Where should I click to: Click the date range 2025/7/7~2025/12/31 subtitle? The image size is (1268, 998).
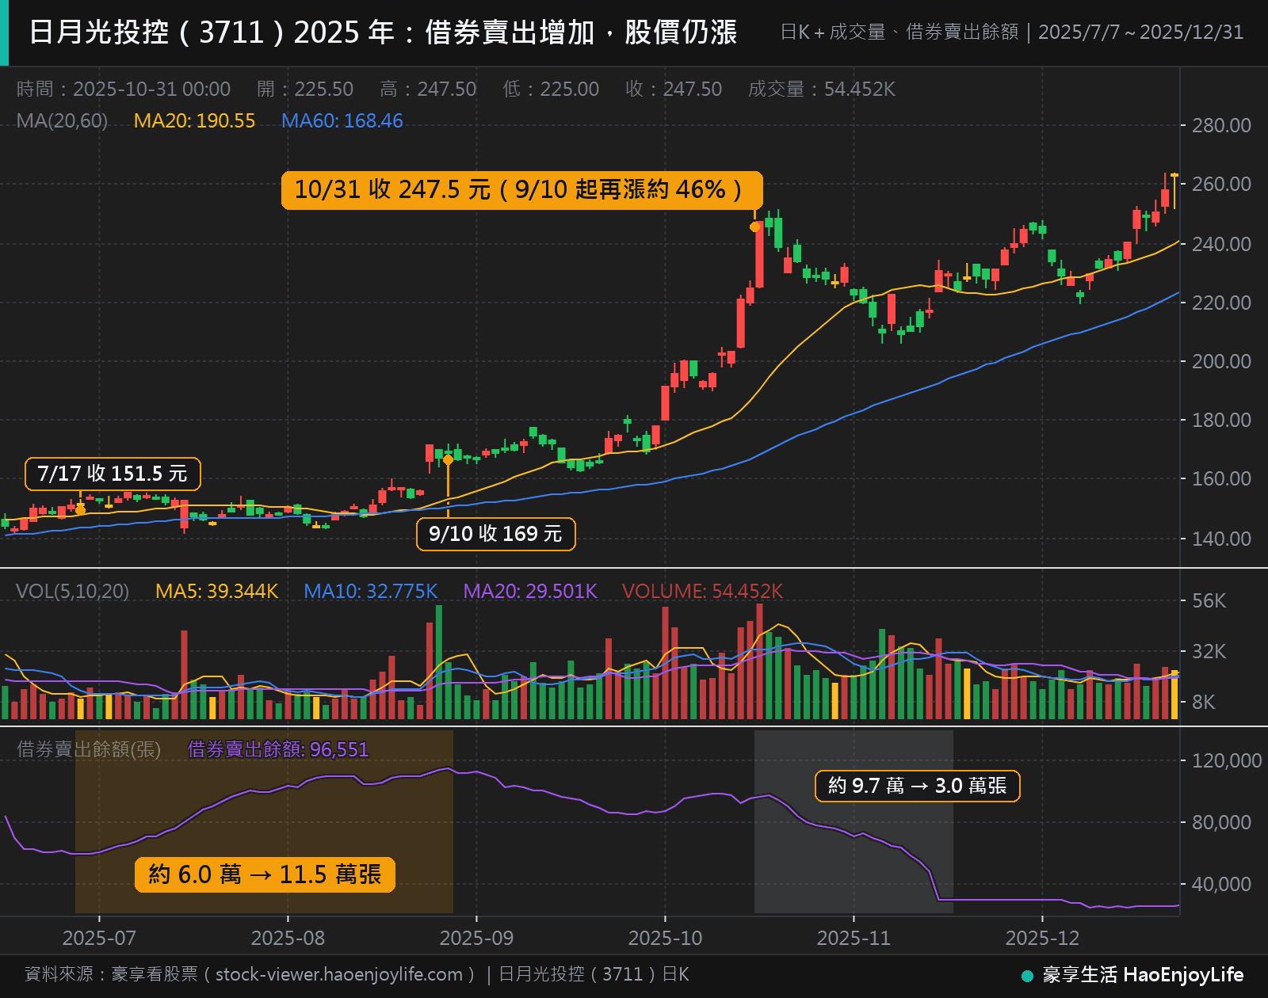[x=1140, y=32]
